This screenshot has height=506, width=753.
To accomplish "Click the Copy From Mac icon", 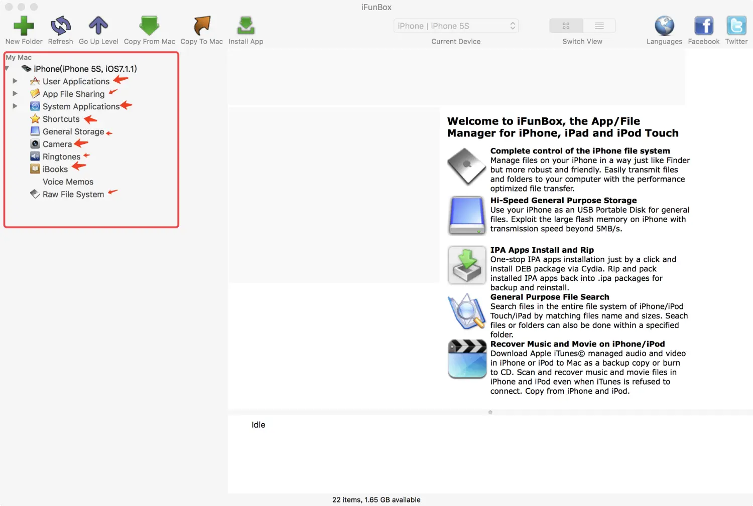I will (150, 26).
